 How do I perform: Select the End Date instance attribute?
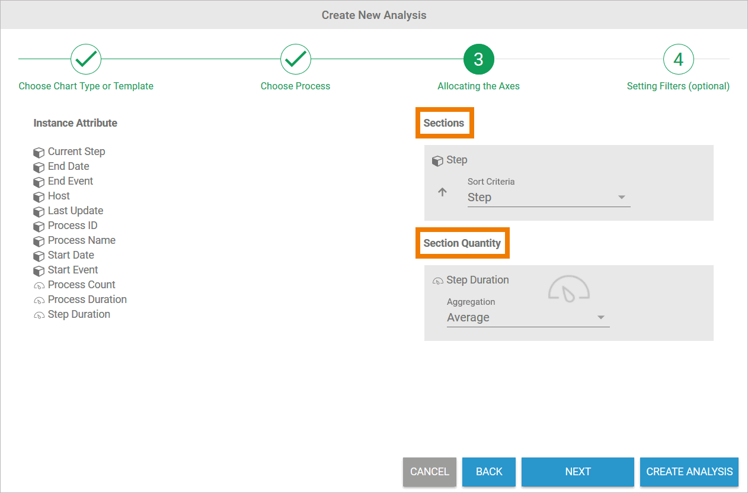click(x=69, y=166)
